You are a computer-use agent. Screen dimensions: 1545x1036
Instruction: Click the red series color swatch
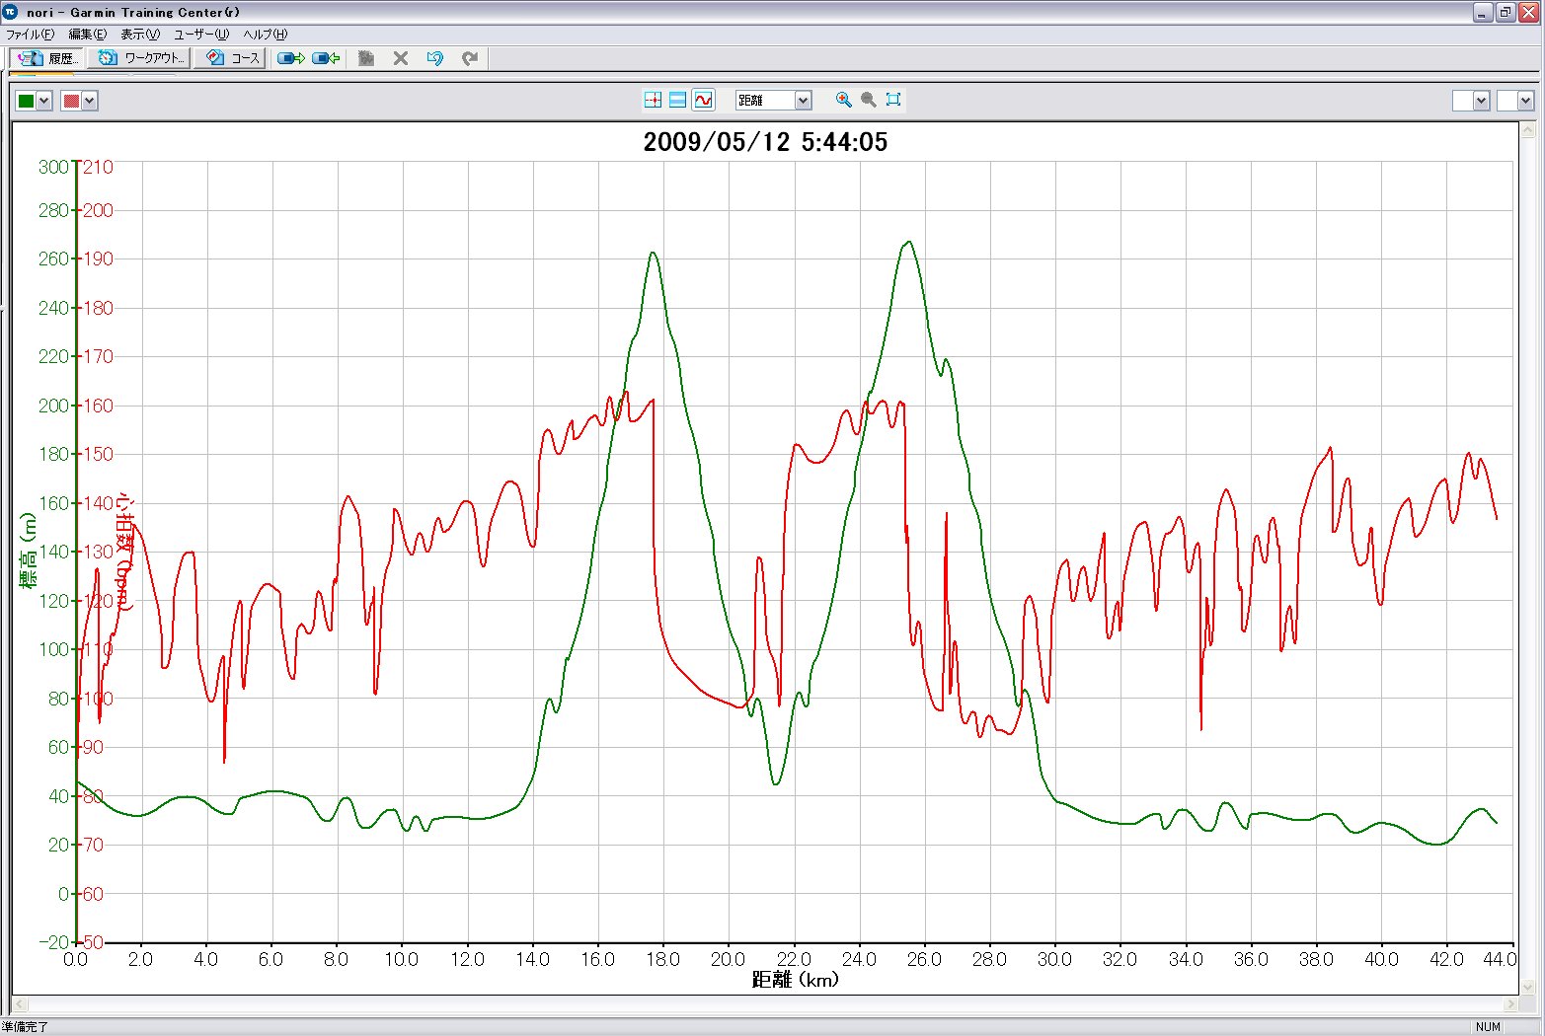click(71, 101)
